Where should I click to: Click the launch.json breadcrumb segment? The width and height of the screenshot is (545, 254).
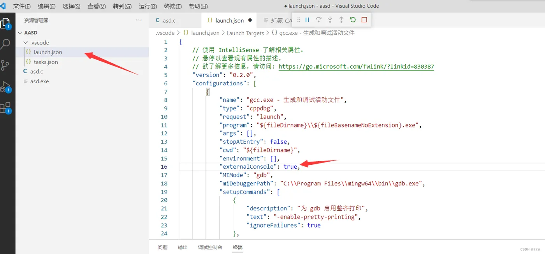click(x=205, y=33)
